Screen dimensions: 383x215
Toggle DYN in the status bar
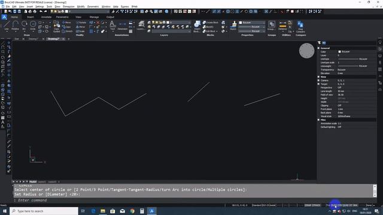pos(340,205)
